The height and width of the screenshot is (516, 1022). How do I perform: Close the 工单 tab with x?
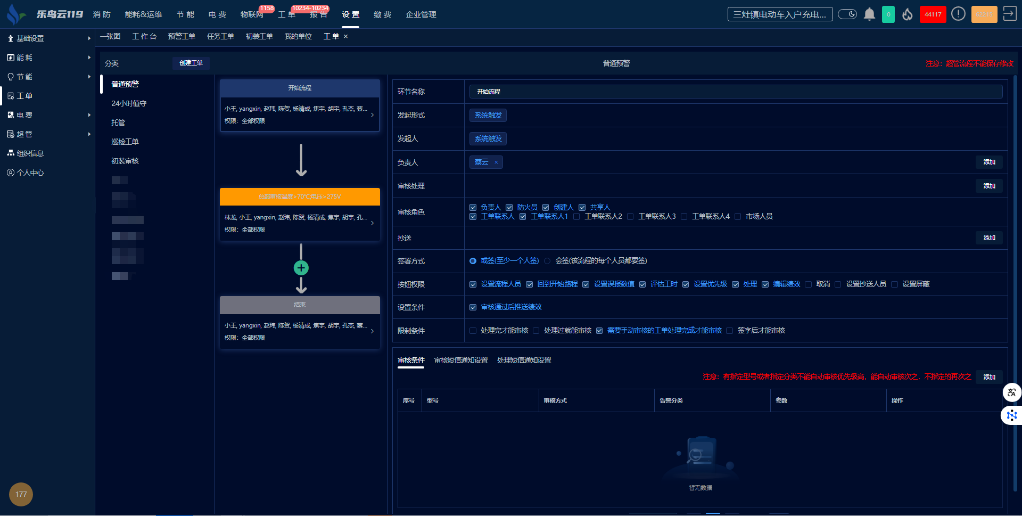click(346, 37)
